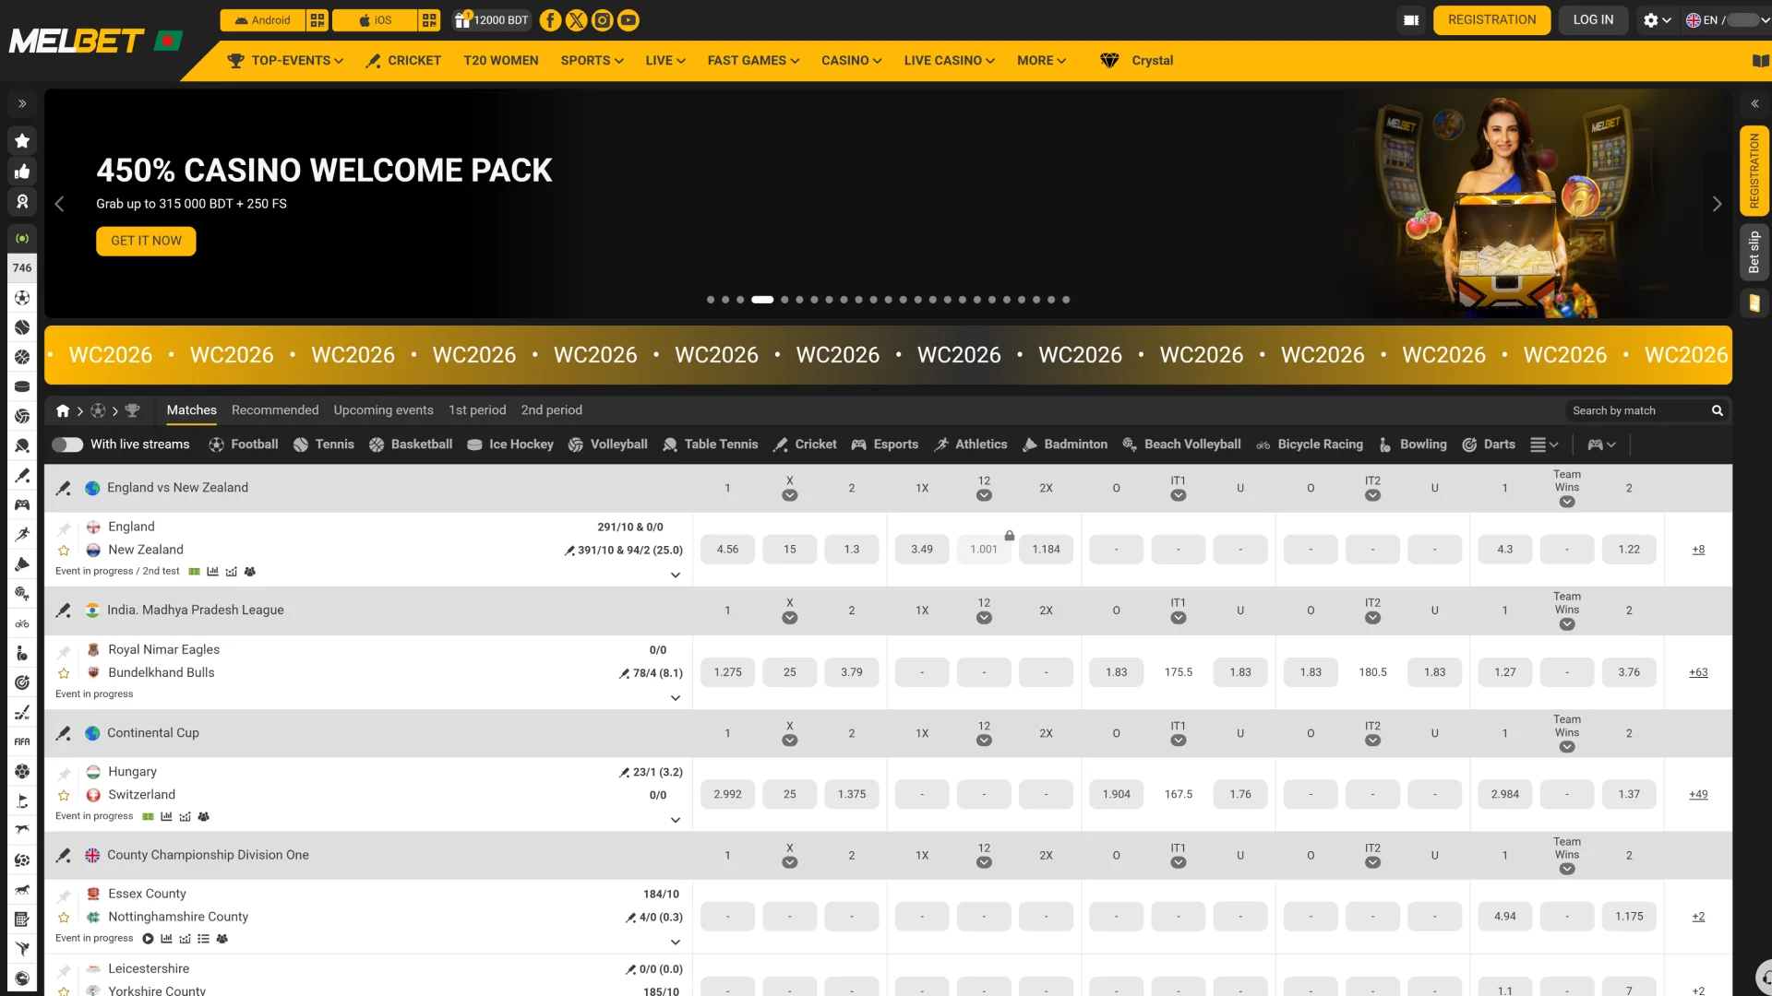This screenshot has width=1772, height=996.
Task: Expand Hungary vs Switzerland match details
Action: 676,820
